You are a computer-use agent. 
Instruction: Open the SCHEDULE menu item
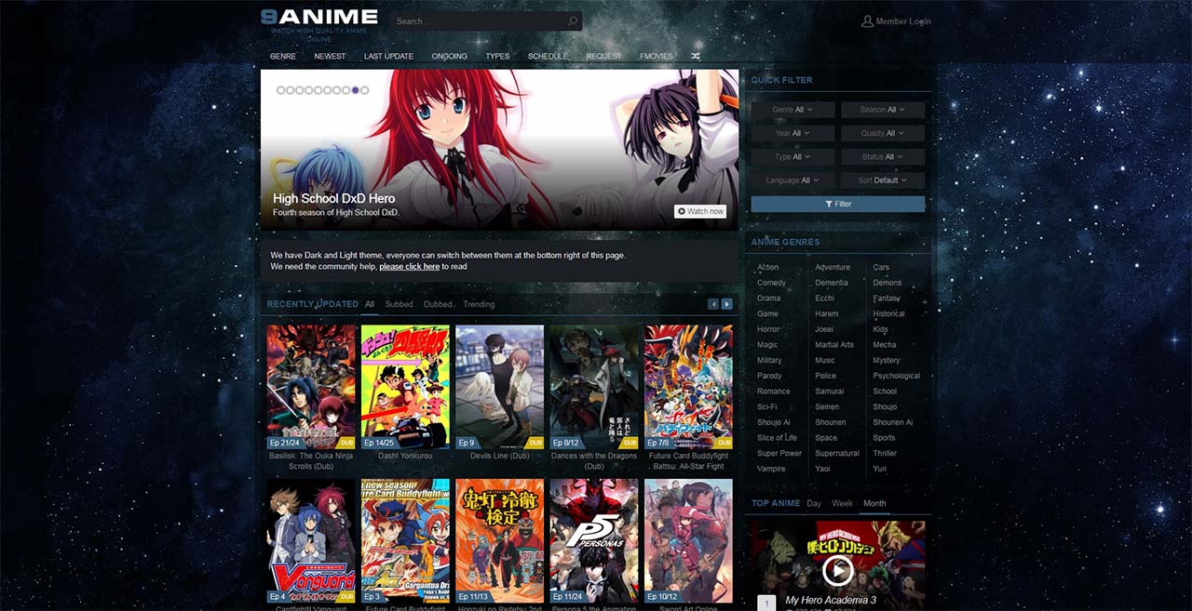(x=548, y=56)
